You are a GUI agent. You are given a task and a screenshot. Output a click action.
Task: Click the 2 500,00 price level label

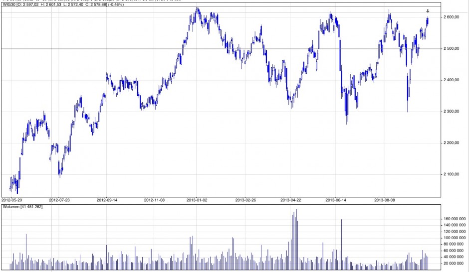(x=453, y=49)
